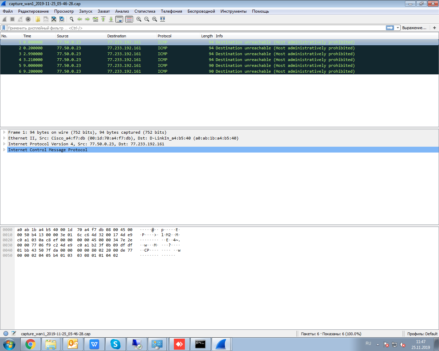Screen dimensions: 439x351
Task: Click the Профиль: Default status label
Action: coord(422,334)
